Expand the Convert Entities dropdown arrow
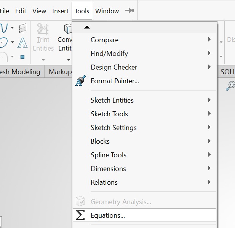The image size is (235, 228). click(69, 60)
